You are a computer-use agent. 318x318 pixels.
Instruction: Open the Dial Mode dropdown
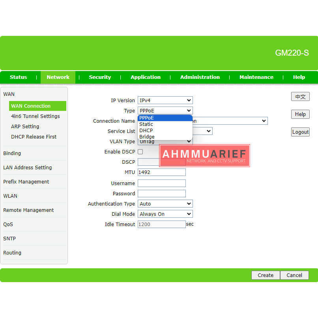(165, 214)
